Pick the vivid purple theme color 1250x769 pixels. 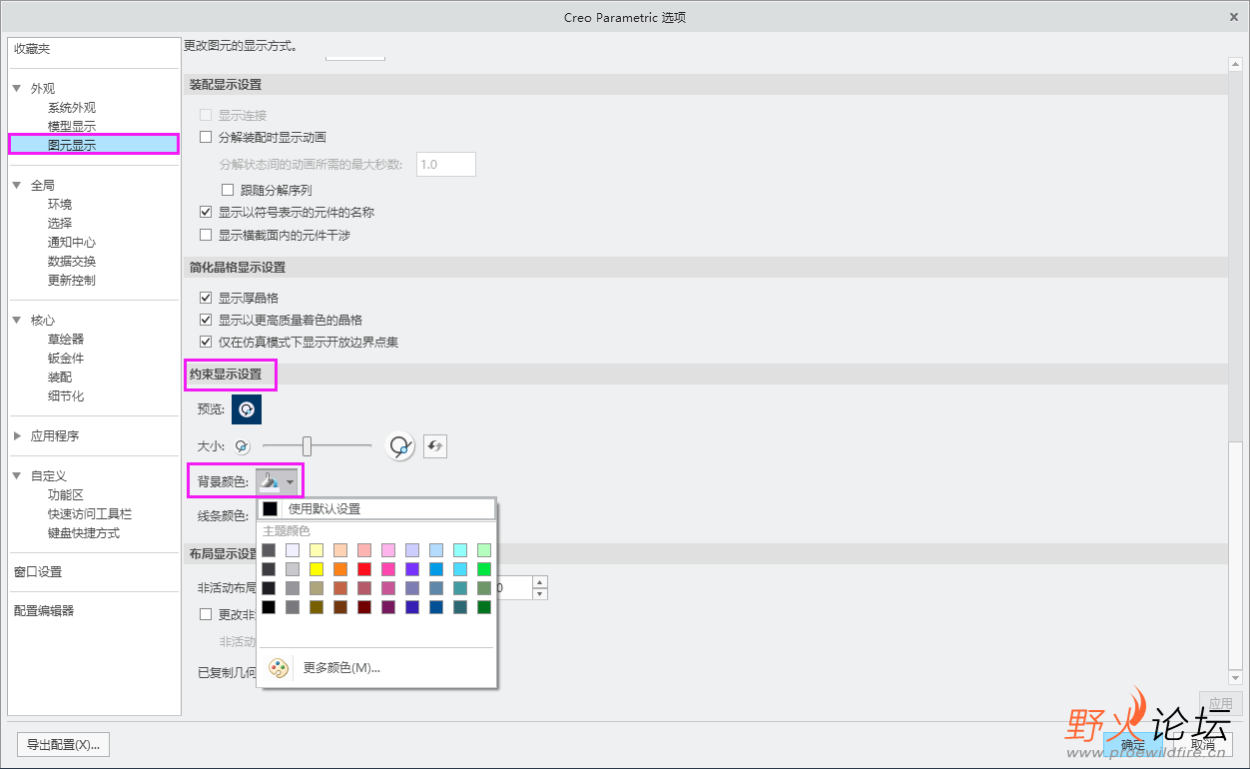pos(412,568)
